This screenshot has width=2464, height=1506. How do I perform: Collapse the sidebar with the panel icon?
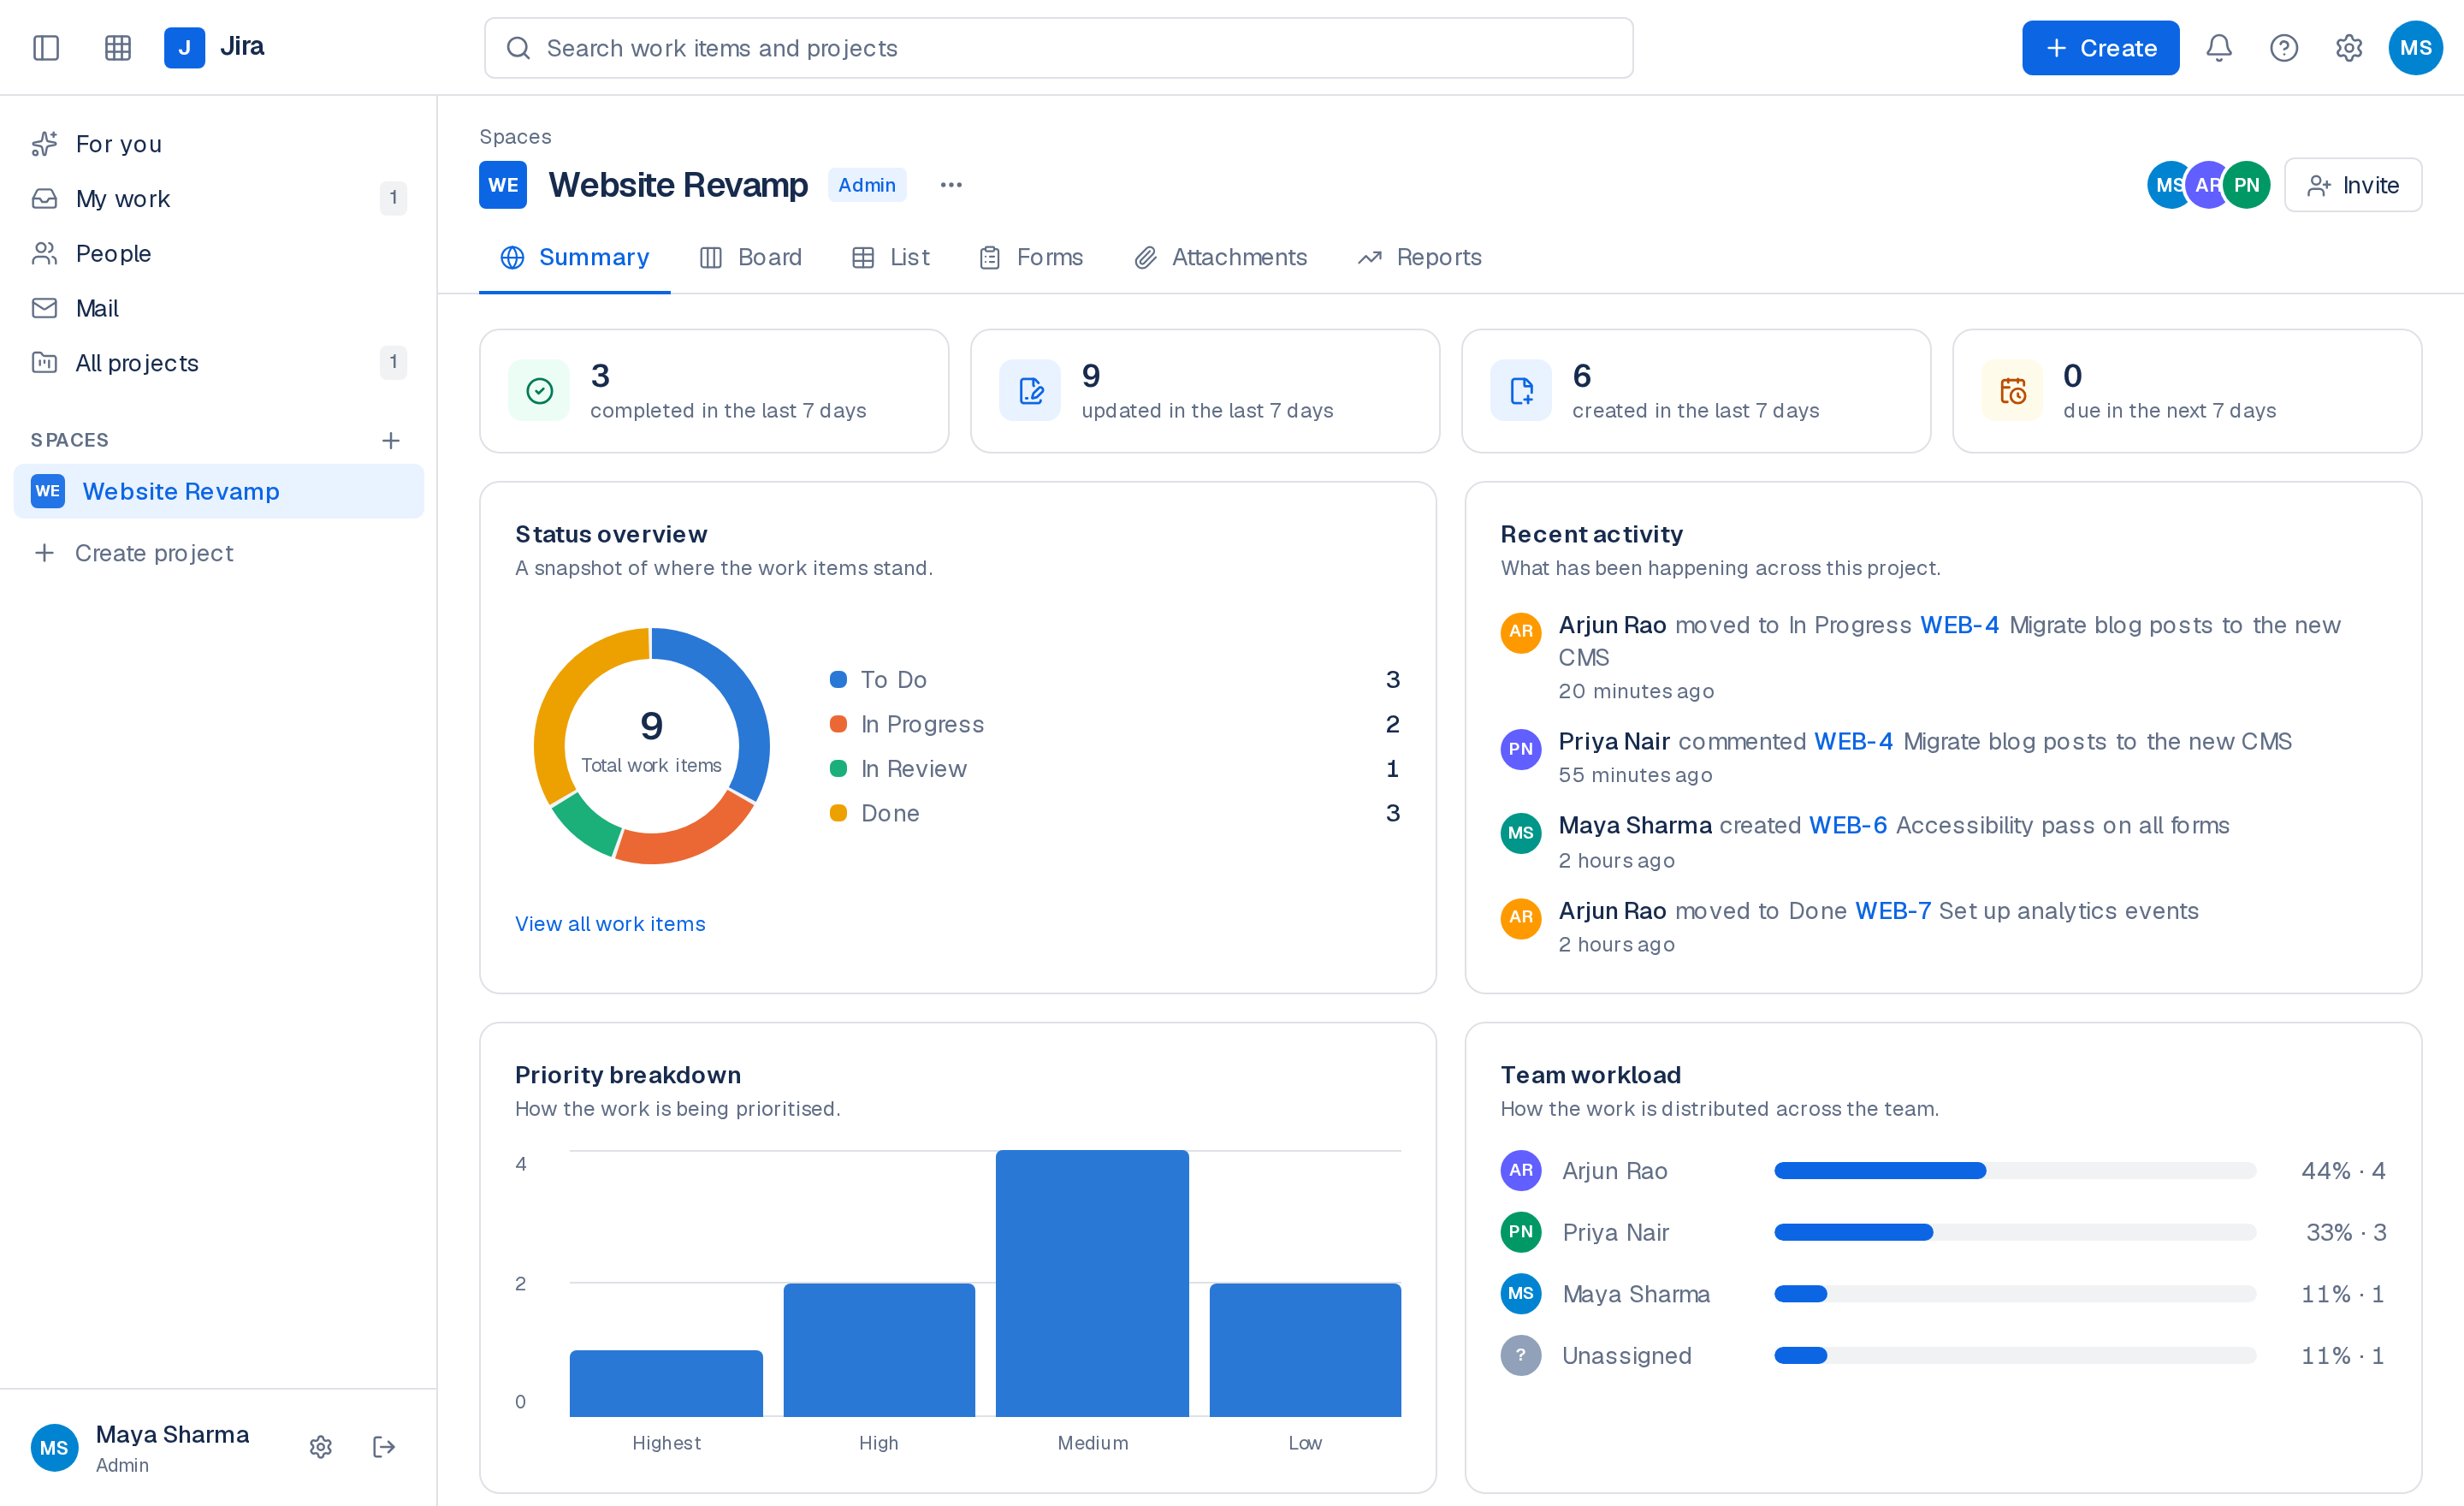tap(46, 48)
